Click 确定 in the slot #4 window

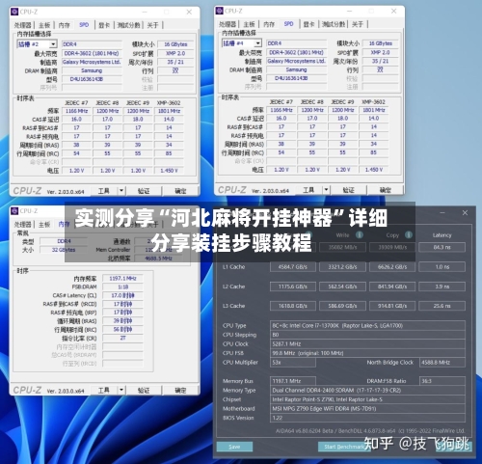(386, 190)
